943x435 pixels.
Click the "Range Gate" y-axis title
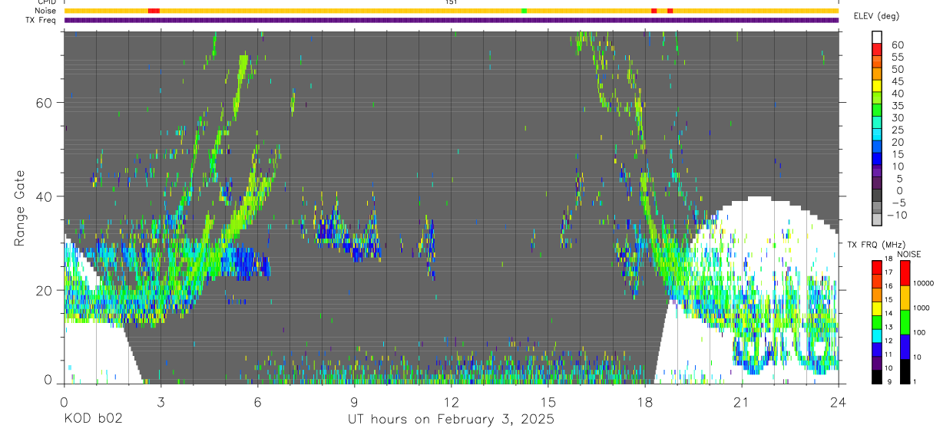point(20,208)
